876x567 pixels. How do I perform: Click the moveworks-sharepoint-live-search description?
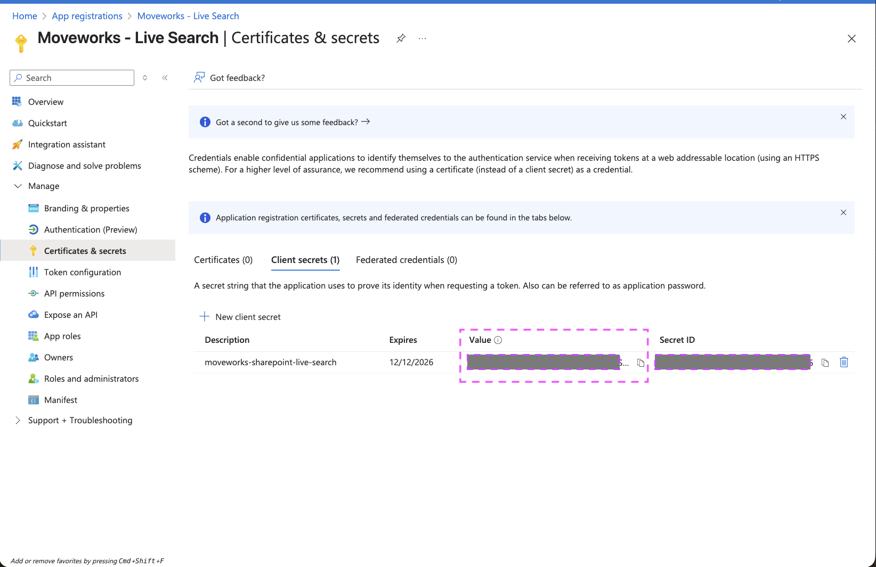pyautogui.click(x=271, y=362)
